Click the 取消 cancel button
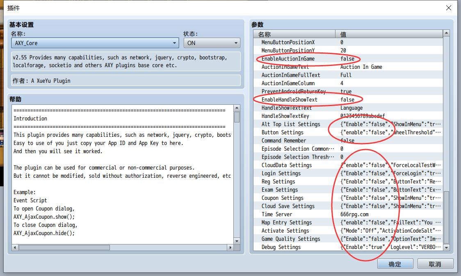The image size is (461, 276). pyautogui.click(x=435, y=264)
